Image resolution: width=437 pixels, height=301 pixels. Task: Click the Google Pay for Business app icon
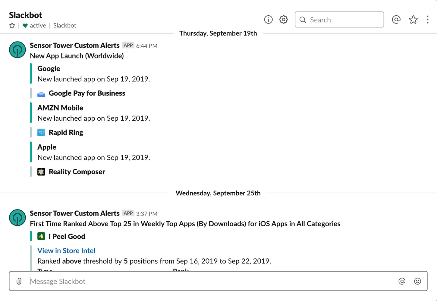[x=41, y=94]
